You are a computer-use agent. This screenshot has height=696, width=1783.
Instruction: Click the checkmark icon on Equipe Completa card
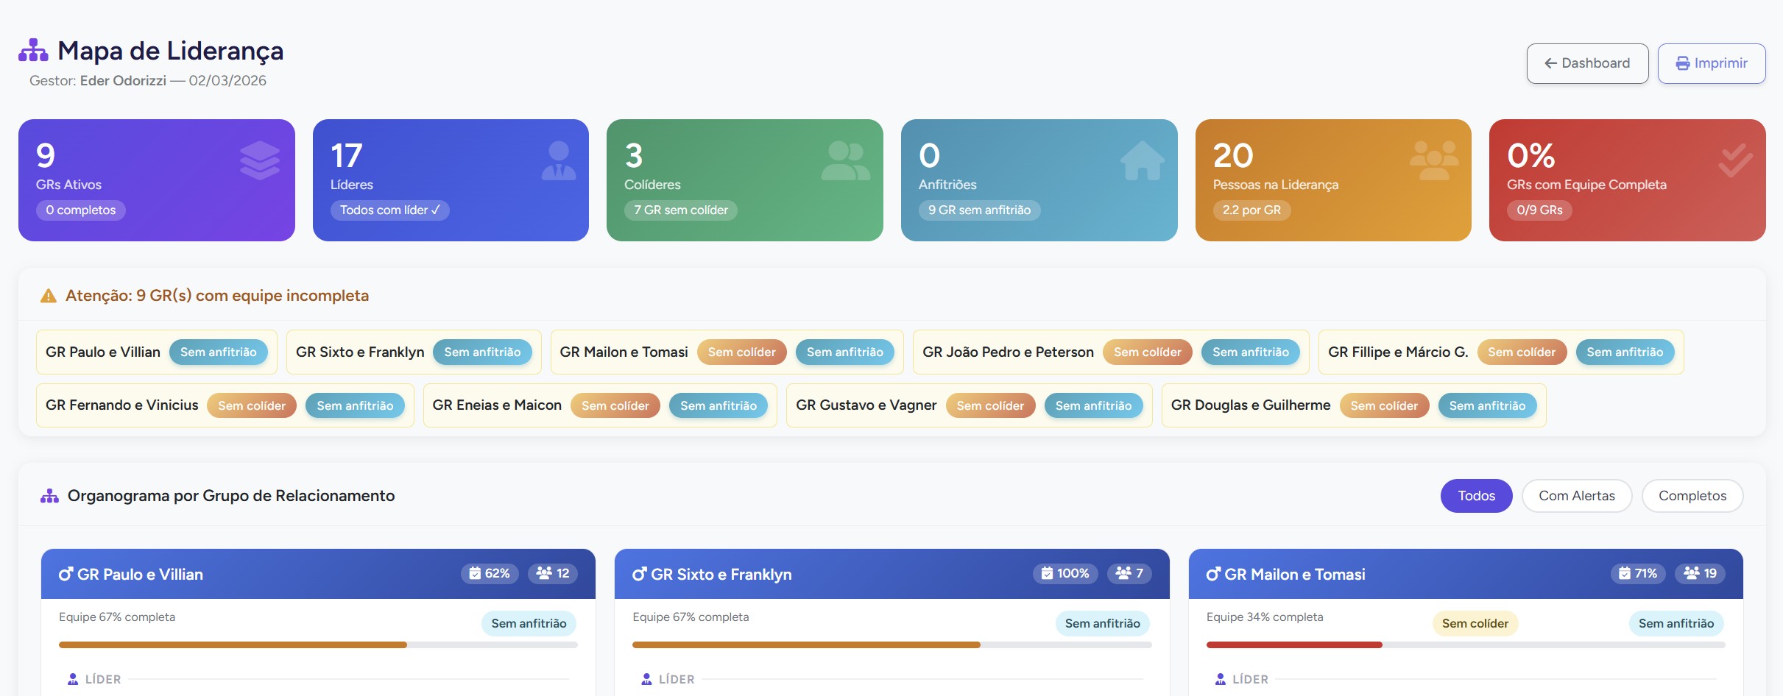pyautogui.click(x=1734, y=160)
